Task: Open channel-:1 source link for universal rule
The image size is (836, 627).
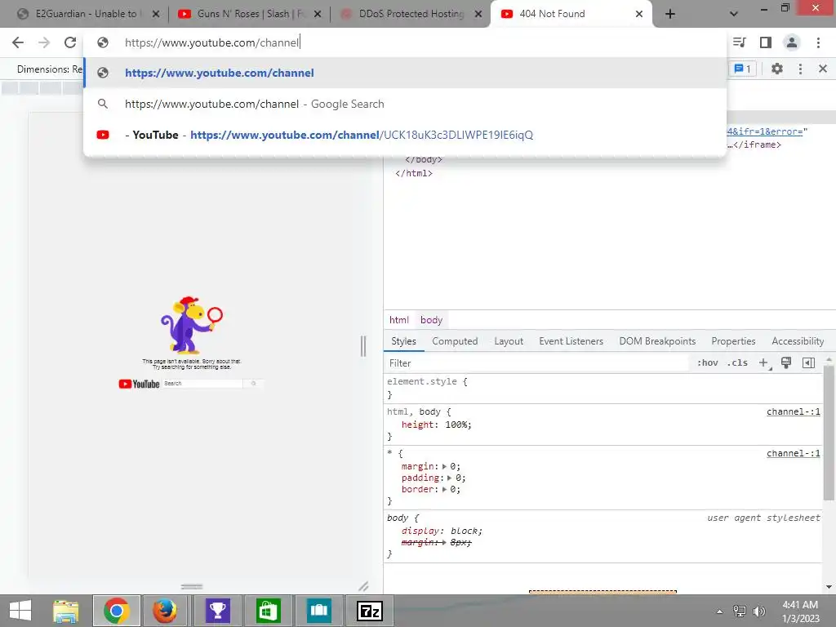Action: 793,453
